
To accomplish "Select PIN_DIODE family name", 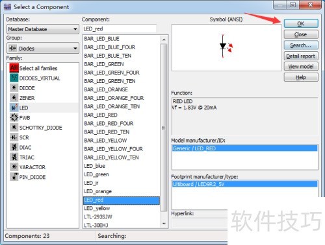I will tap(32, 177).
